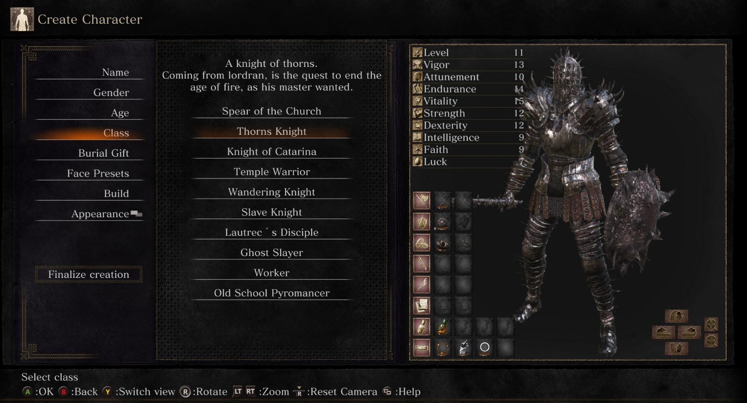Choose the Spear of the Church class
Image resolution: width=747 pixels, height=403 pixels.
[271, 111]
